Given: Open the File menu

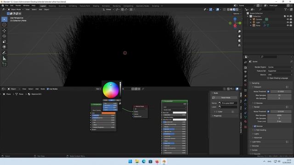Looking at the screenshot, I should (7, 5).
